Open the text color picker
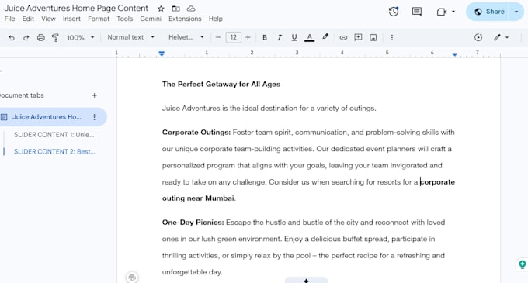This screenshot has width=528, height=283. pos(309,37)
